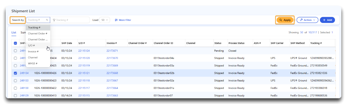Screen dimensions: 347x104
Task: Expand the Action dropdown menu
Action: [307, 20]
